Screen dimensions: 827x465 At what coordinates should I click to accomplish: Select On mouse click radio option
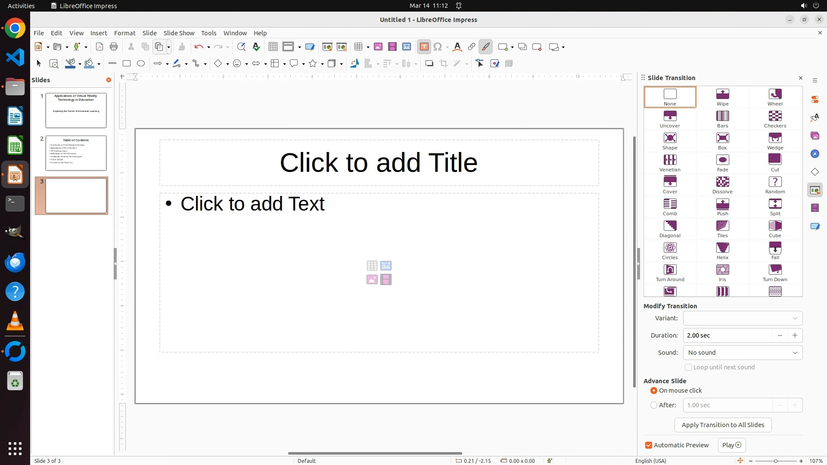click(x=654, y=391)
